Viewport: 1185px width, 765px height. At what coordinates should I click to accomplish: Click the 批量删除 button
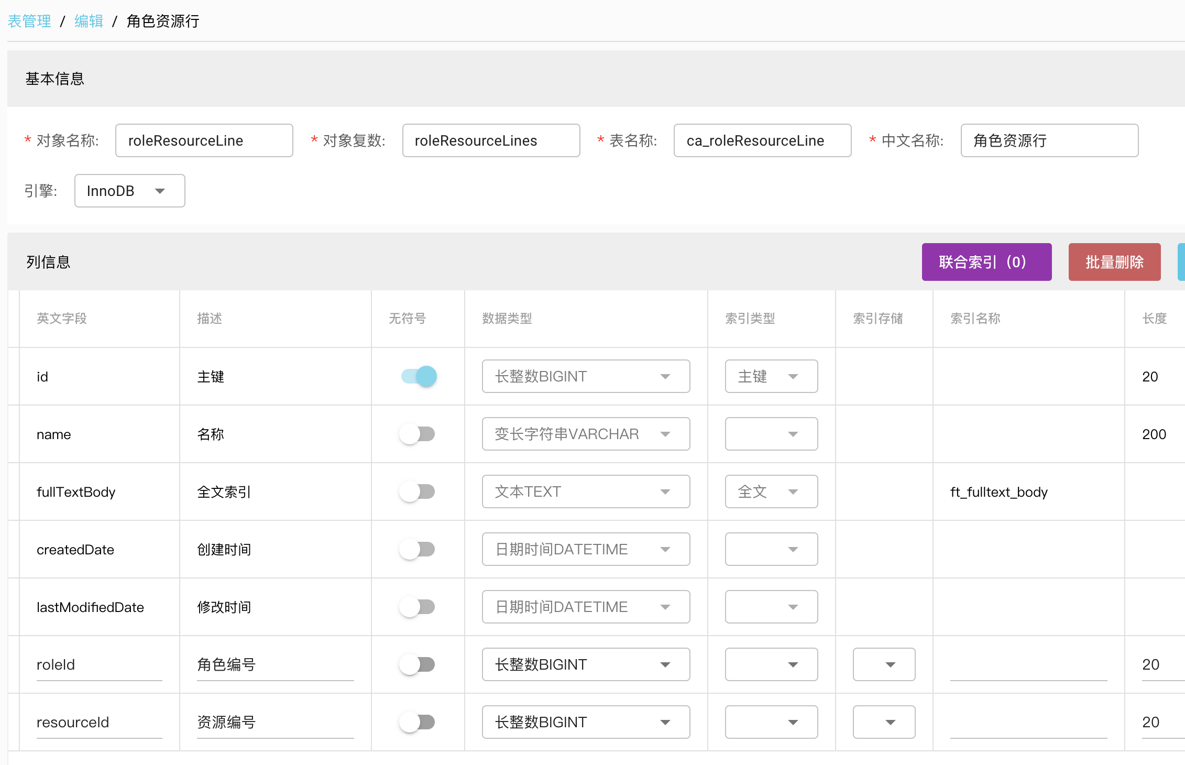click(x=1114, y=262)
